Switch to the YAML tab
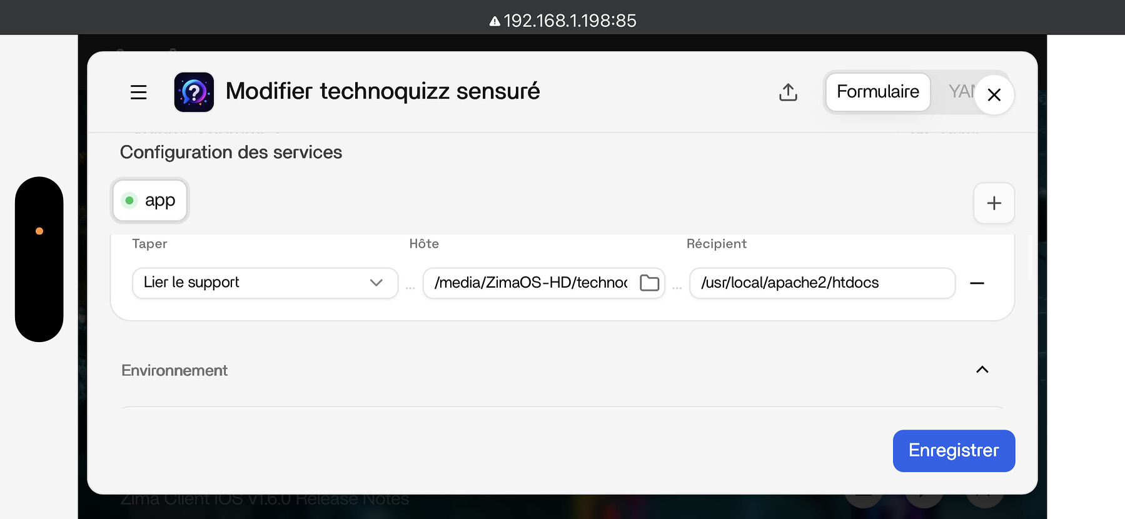The image size is (1125, 519). pos(961,92)
